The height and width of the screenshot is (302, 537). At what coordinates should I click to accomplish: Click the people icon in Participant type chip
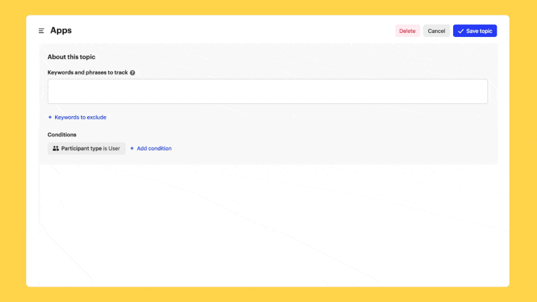[x=56, y=148]
